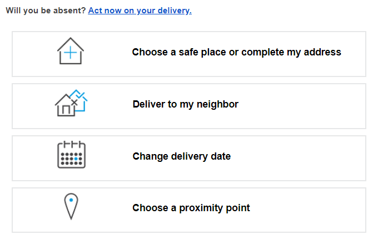Viewport: 373px width, 240px height.
Task: Click the house with plus sign icon
Action: coord(71,51)
